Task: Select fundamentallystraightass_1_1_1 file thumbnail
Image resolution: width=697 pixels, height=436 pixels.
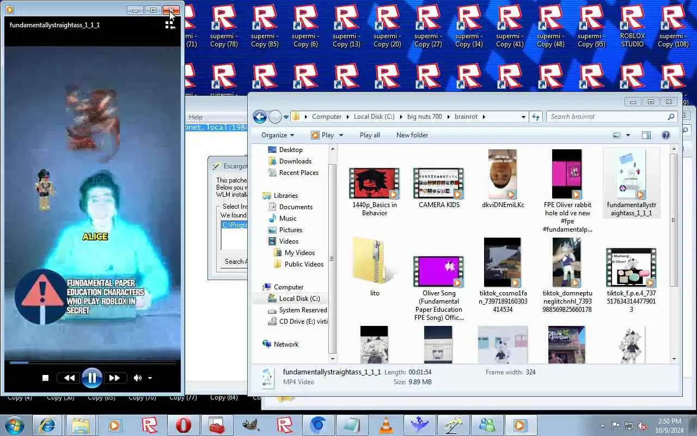Action: [631, 174]
